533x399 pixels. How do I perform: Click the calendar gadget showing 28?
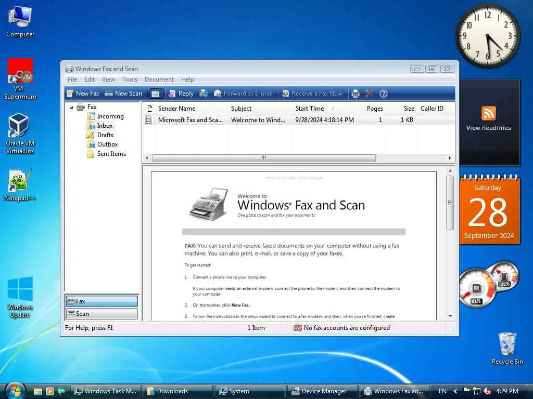pyautogui.click(x=489, y=210)
